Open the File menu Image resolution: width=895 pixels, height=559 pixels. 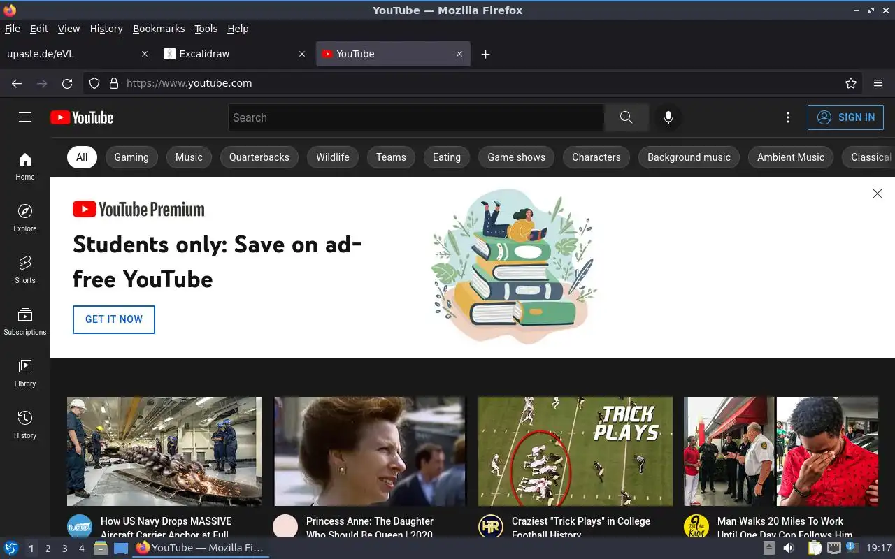13,29
